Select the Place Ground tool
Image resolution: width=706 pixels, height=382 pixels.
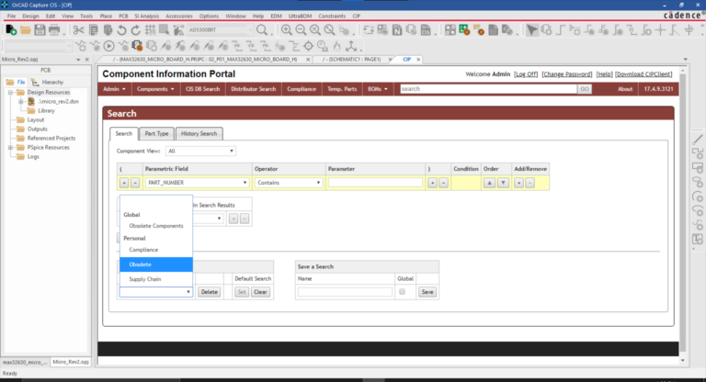click(689, 30)
